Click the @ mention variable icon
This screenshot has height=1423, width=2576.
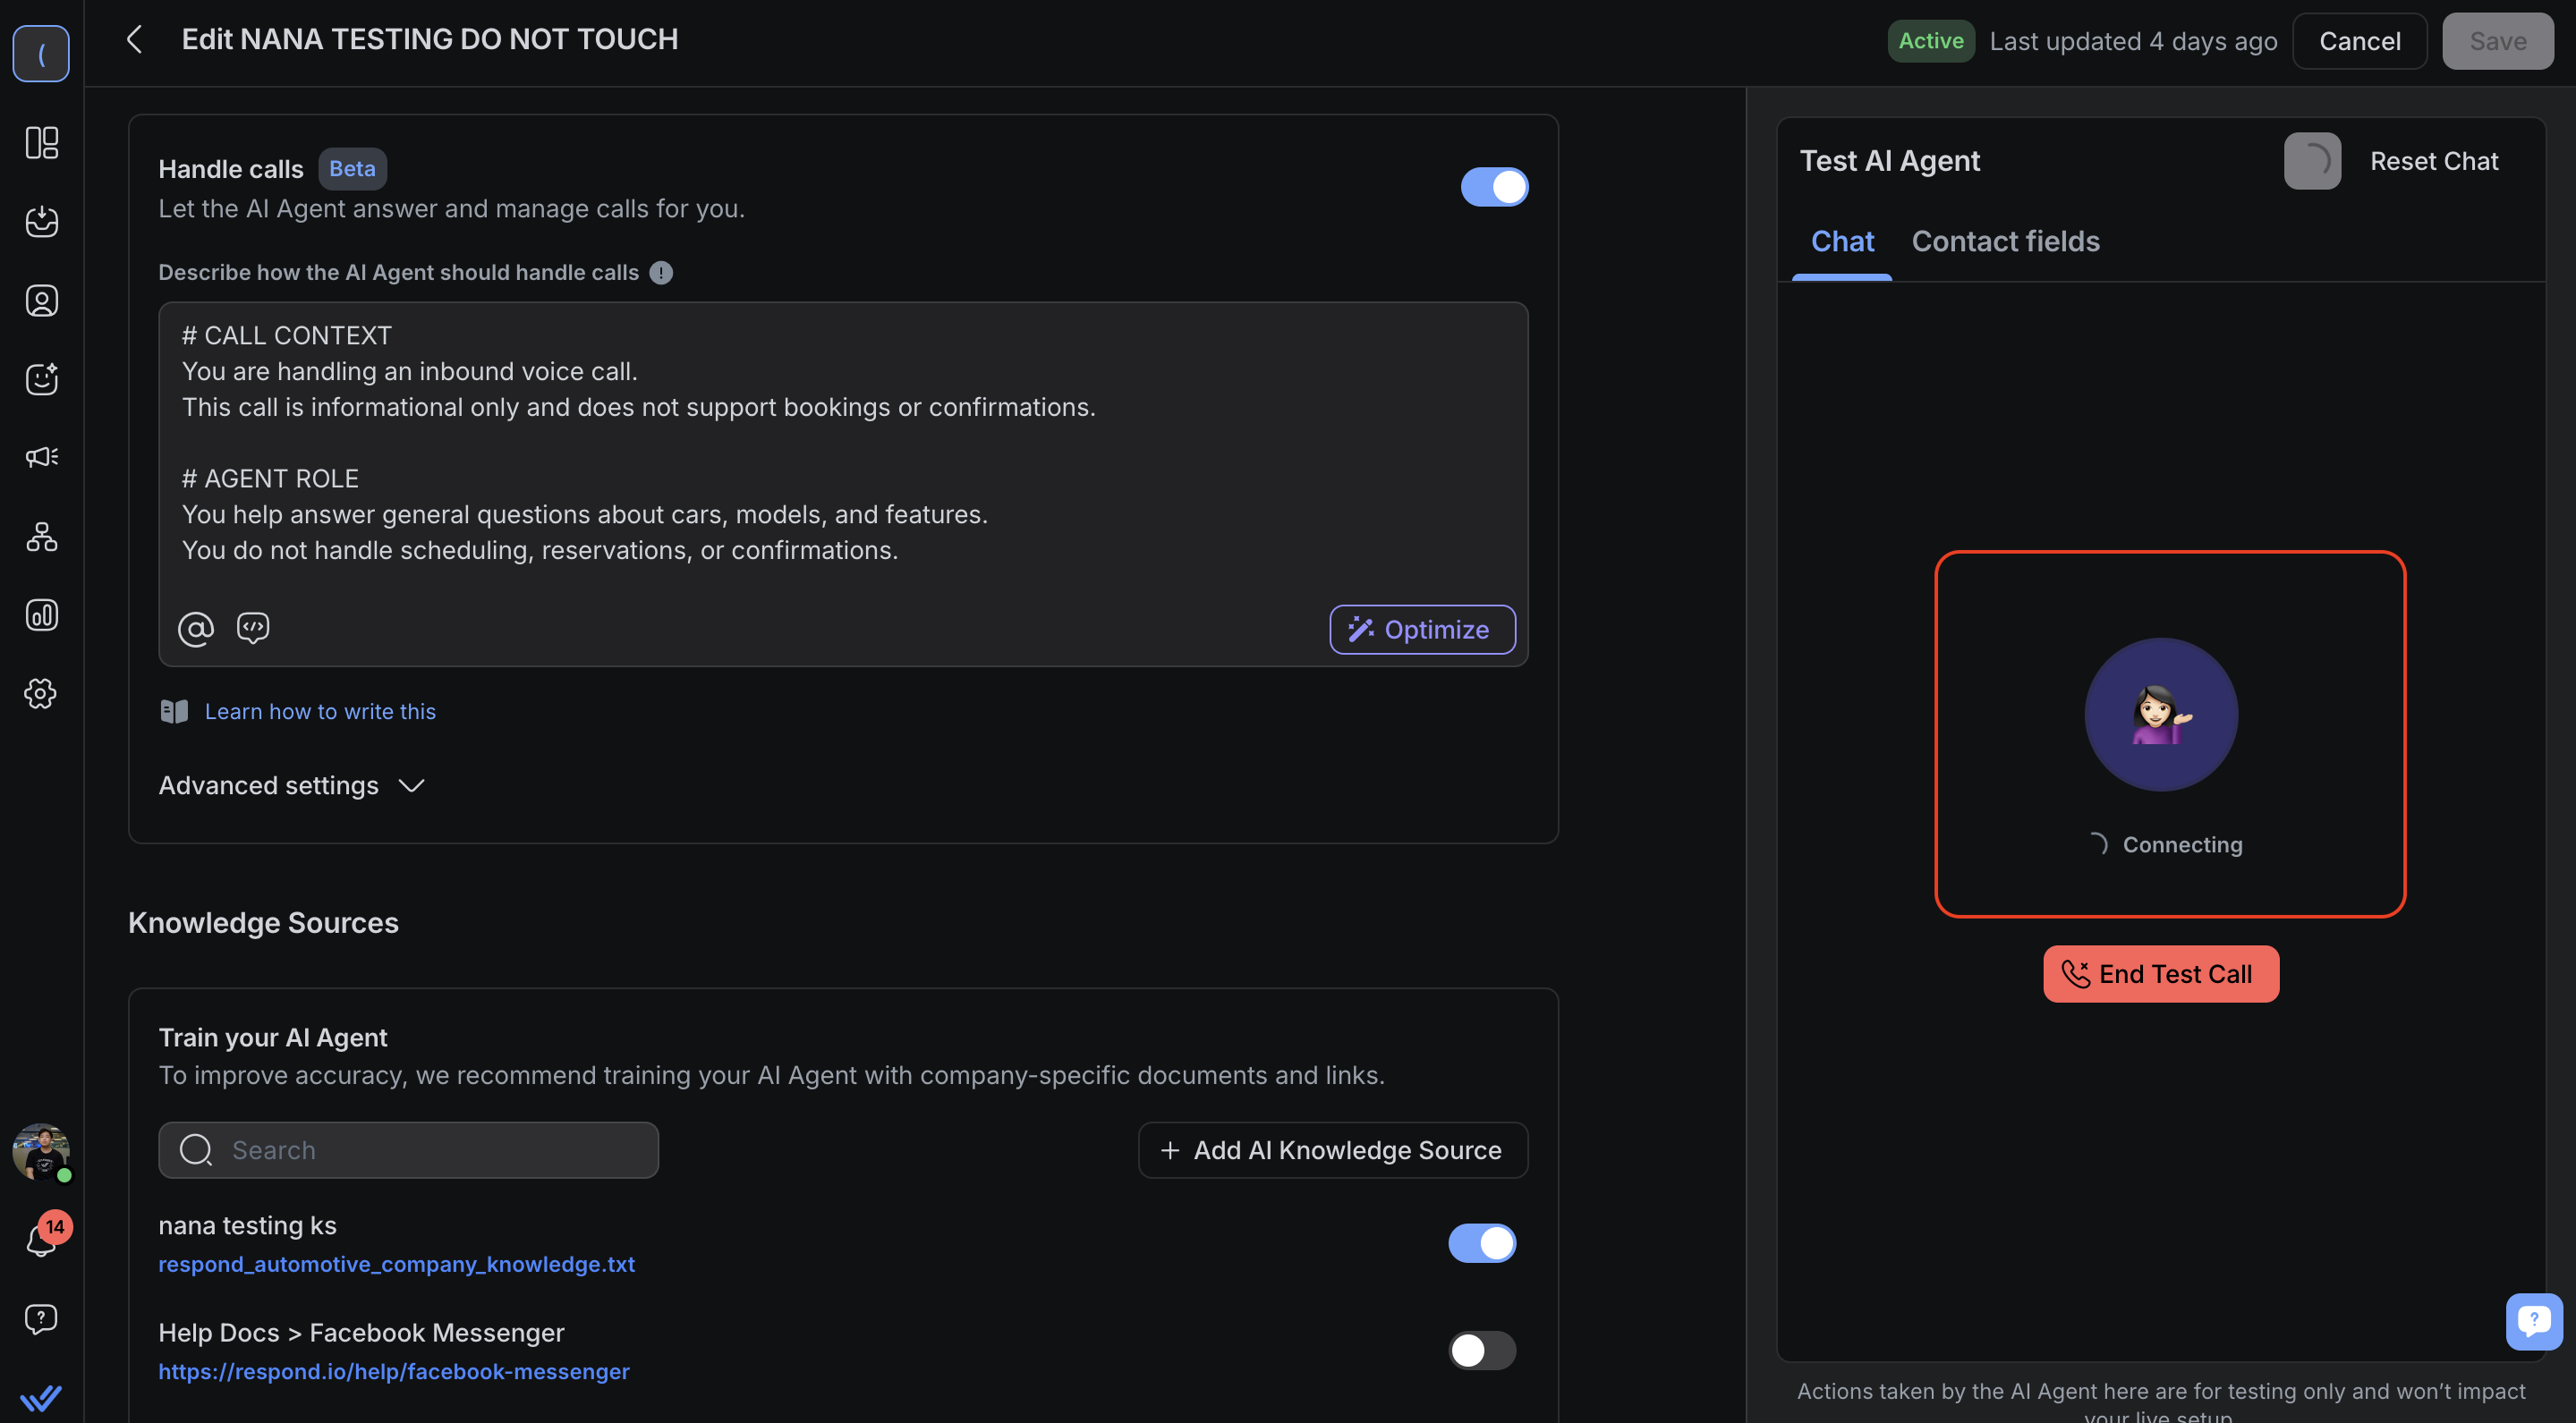pyautogui.click(x=196, y=629)
